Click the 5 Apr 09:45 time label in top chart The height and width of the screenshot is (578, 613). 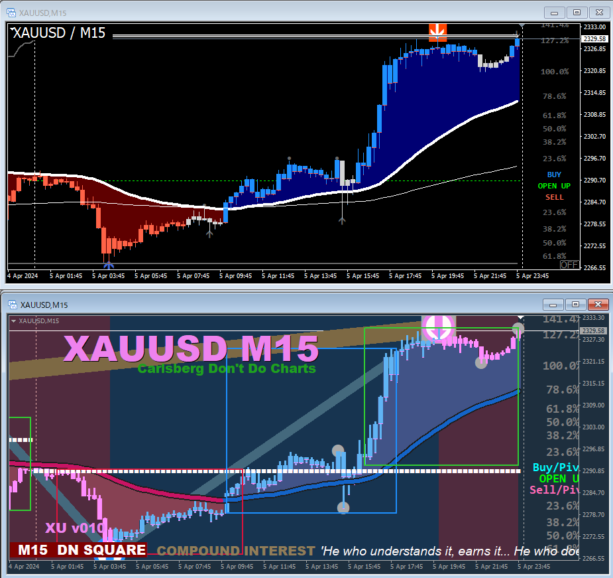pos(236,275)
